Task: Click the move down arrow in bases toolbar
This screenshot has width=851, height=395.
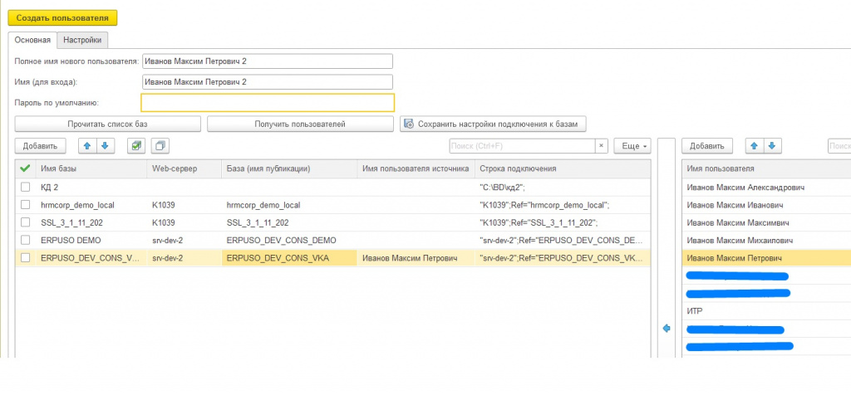Action: coord(104,146)
